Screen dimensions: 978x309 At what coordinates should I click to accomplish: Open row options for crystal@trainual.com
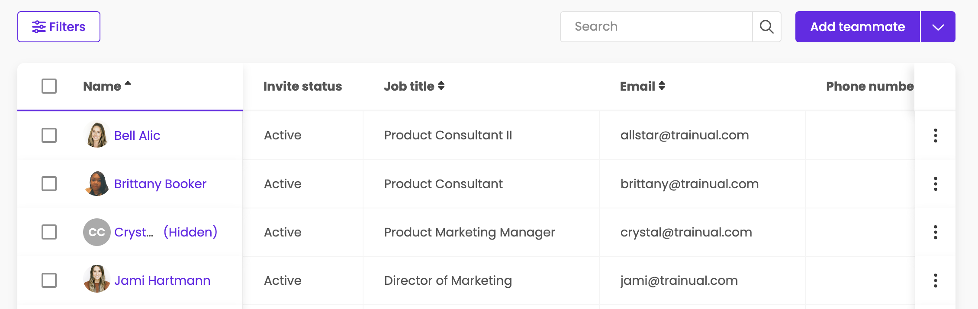point(935,232)
